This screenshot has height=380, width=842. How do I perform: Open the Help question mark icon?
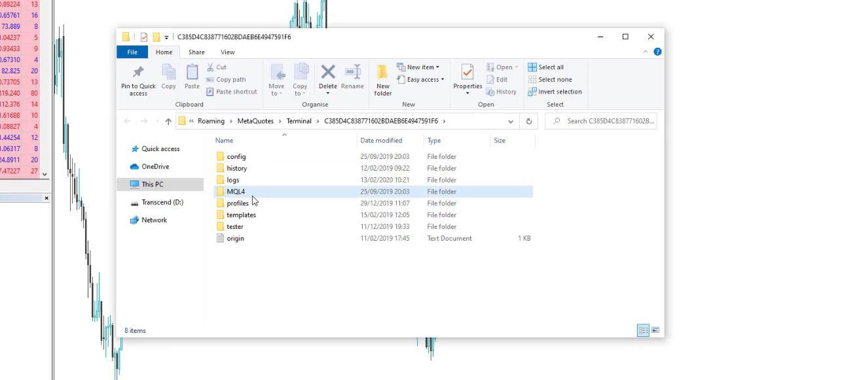pos(657,52)
